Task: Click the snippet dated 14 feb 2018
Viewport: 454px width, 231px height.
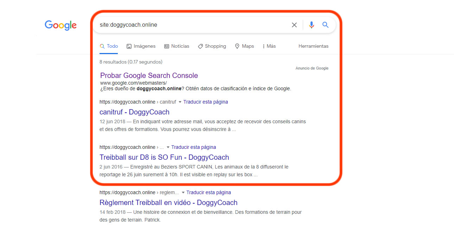Action: pyautogui.click(x=200, y=216)
